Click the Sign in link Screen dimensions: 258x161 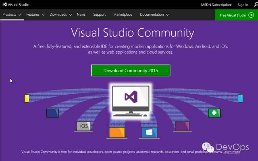[x=243, y=5]
